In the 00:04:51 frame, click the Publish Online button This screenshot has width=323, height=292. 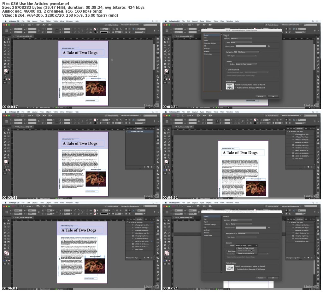pos(272,116)
